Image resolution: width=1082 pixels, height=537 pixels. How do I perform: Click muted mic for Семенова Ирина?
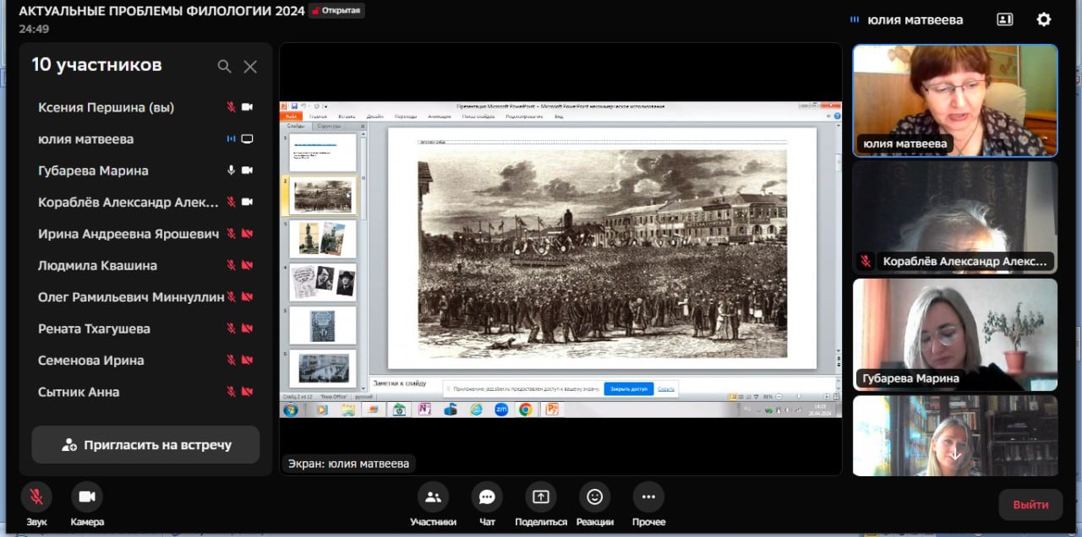coord(231,361)
